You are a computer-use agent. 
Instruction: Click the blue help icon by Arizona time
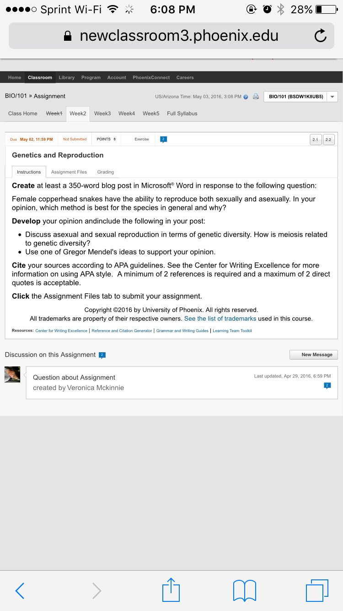point(246,97)
